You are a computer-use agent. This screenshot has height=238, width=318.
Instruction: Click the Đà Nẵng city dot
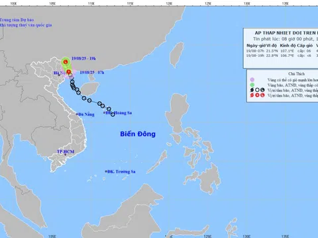77,114
